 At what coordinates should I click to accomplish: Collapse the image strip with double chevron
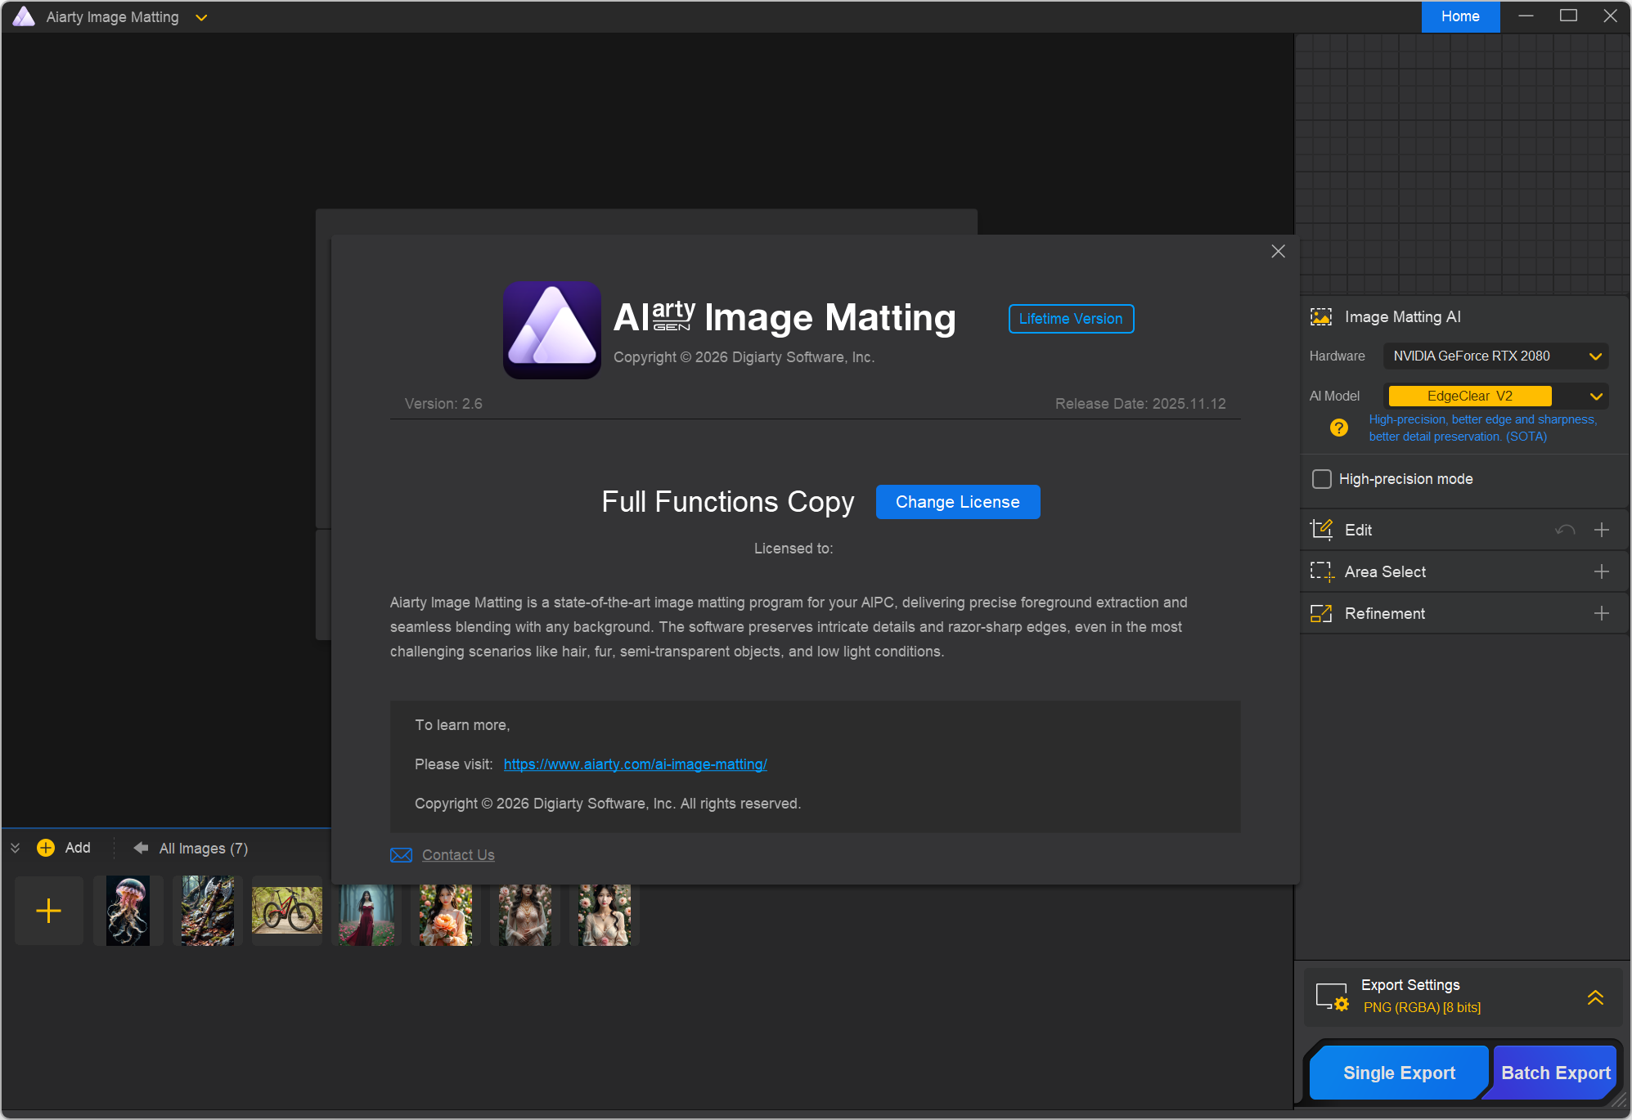point(15,848)
